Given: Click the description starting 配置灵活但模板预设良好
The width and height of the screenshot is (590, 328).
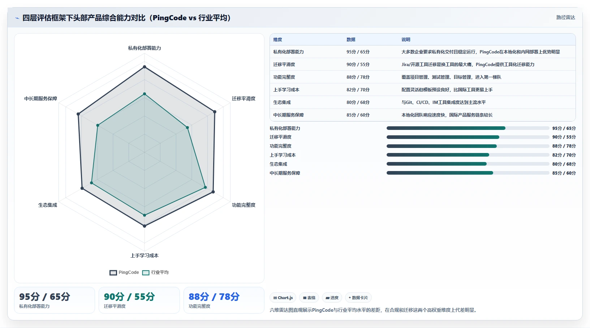Looking at the screenshot, I should pos(447,90).
